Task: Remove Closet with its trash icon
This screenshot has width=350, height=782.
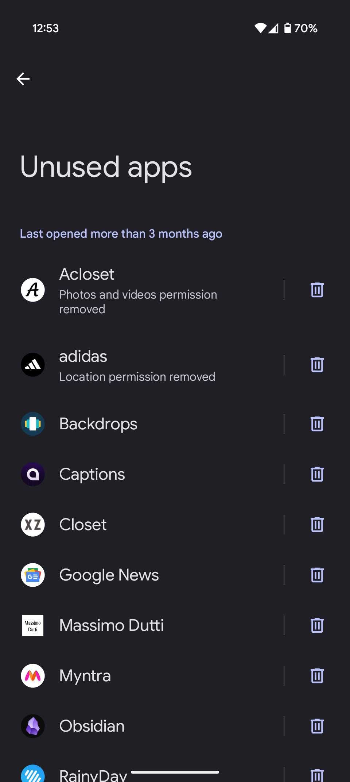Action: pos(317,525)
